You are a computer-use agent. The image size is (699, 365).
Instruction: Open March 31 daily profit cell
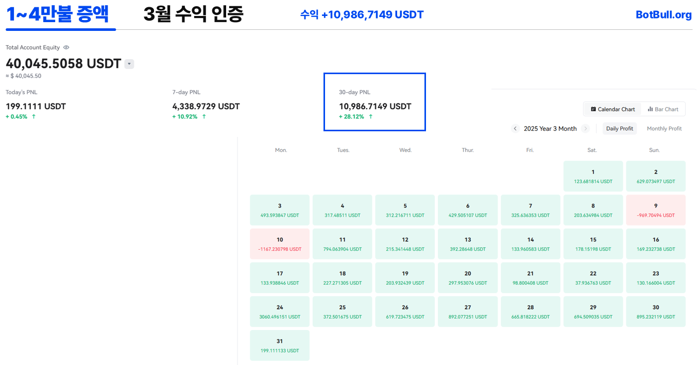coord(280,345)
